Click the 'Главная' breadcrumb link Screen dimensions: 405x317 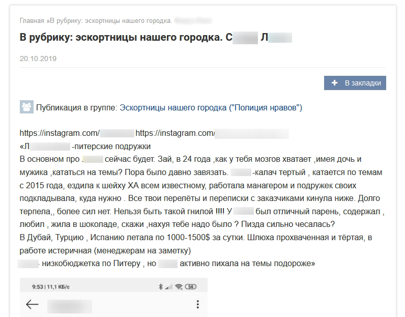click(32, 21)
